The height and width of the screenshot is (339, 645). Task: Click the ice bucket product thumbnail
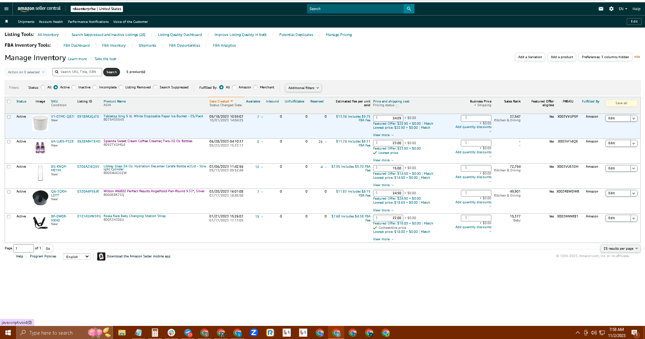click(x=40, y=123)
